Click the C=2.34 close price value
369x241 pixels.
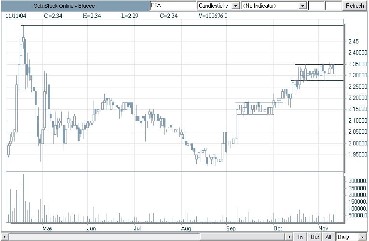pos(169,16)
